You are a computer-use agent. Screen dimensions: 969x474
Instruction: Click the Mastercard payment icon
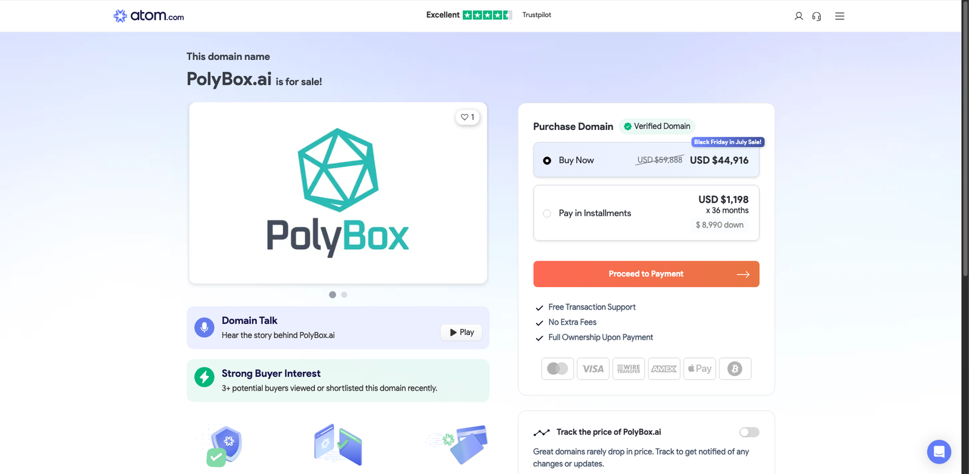pyautogui.click(x=558, y=369)
